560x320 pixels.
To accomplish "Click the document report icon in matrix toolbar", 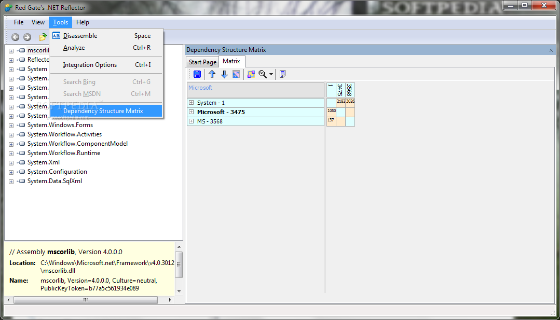I will point(282,74).
